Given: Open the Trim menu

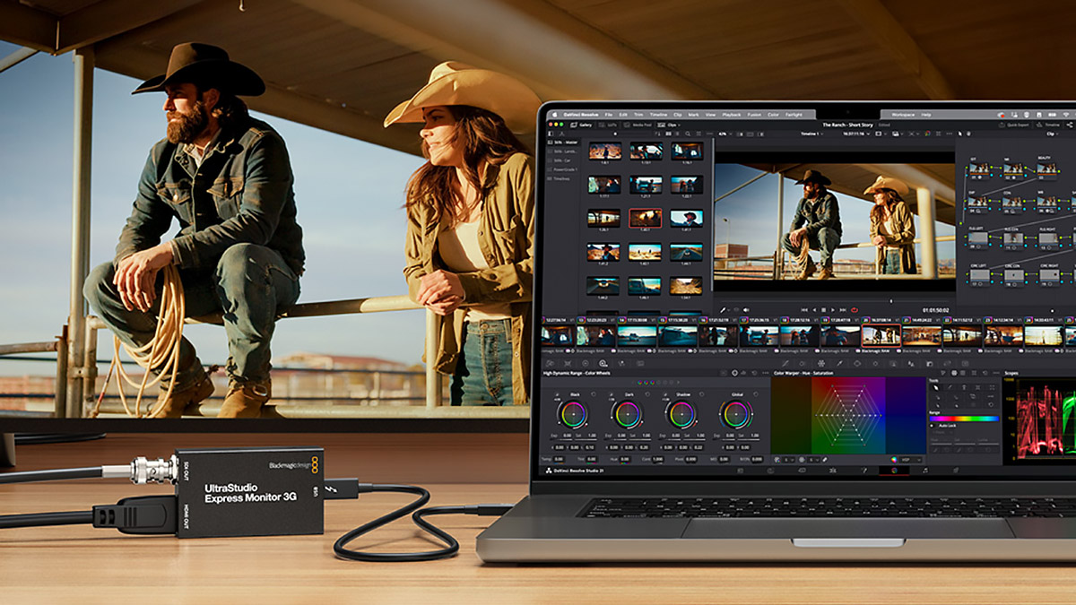Looking at the screenshot, I should click(638, 115).
